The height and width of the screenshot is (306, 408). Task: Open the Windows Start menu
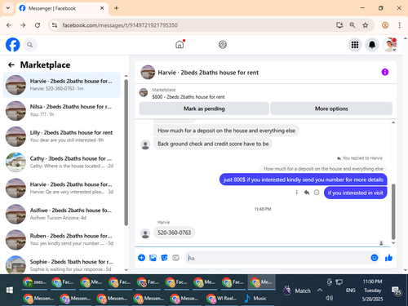coord(10,290)
